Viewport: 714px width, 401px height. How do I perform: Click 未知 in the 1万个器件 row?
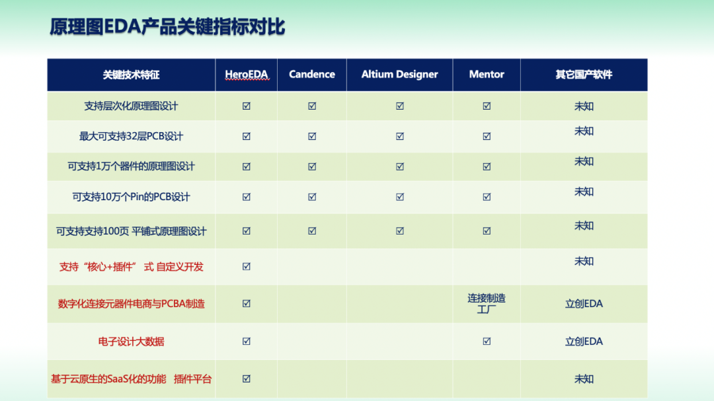(584, 162)
